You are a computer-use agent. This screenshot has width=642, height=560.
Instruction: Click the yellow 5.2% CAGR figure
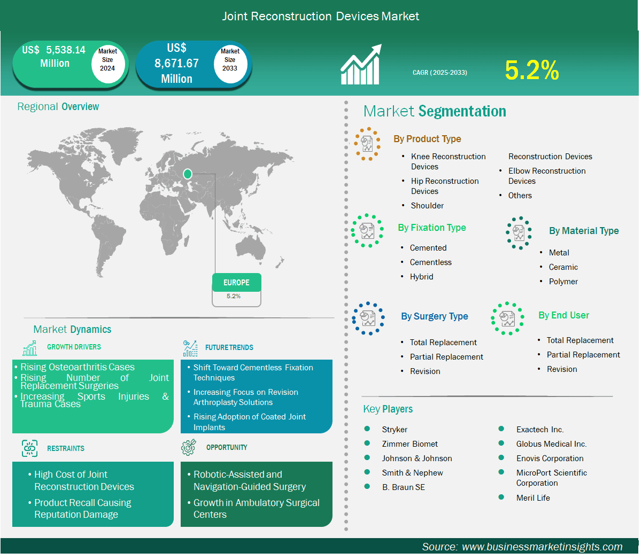point(532,71)
